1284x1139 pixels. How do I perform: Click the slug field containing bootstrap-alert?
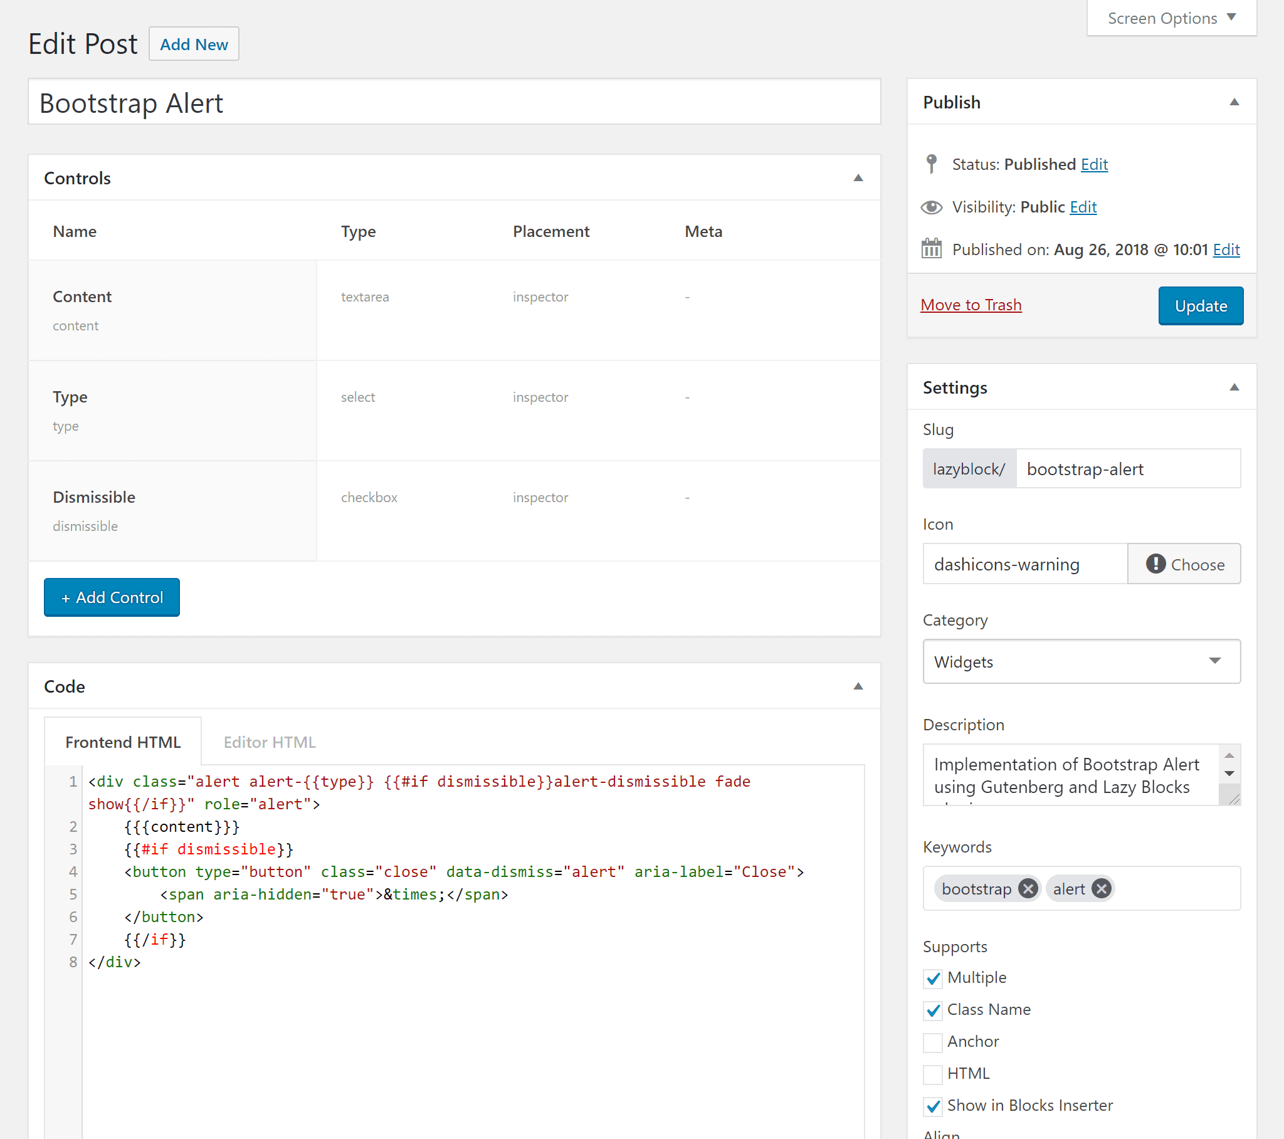pos(1128,469)
